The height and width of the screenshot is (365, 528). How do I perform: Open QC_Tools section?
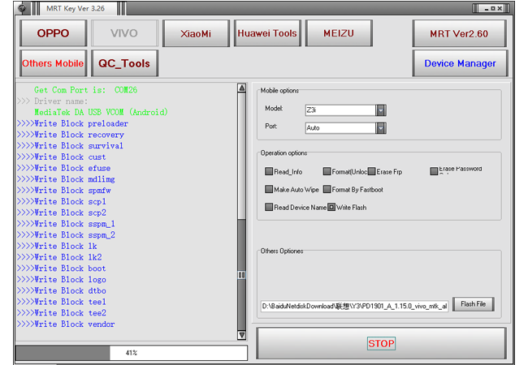[x=124, y=63]
